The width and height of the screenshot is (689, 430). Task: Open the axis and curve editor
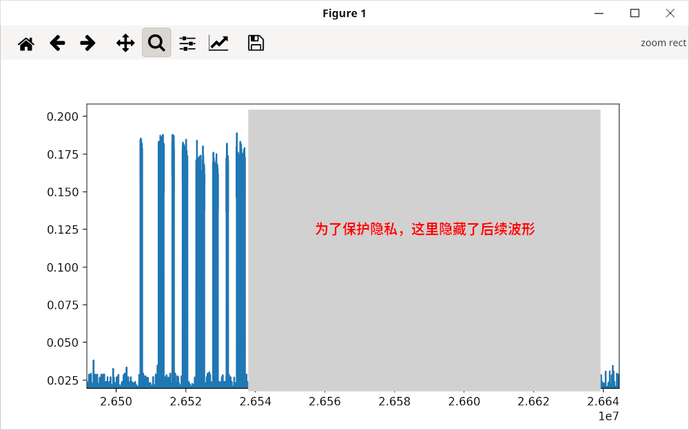click(218, 42)
